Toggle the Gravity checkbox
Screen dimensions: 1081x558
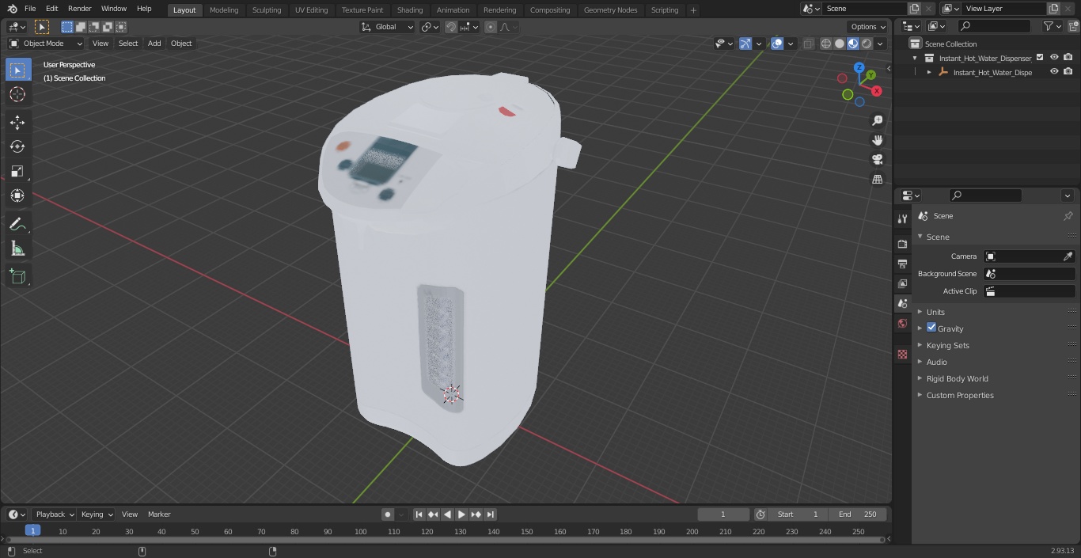931,328
